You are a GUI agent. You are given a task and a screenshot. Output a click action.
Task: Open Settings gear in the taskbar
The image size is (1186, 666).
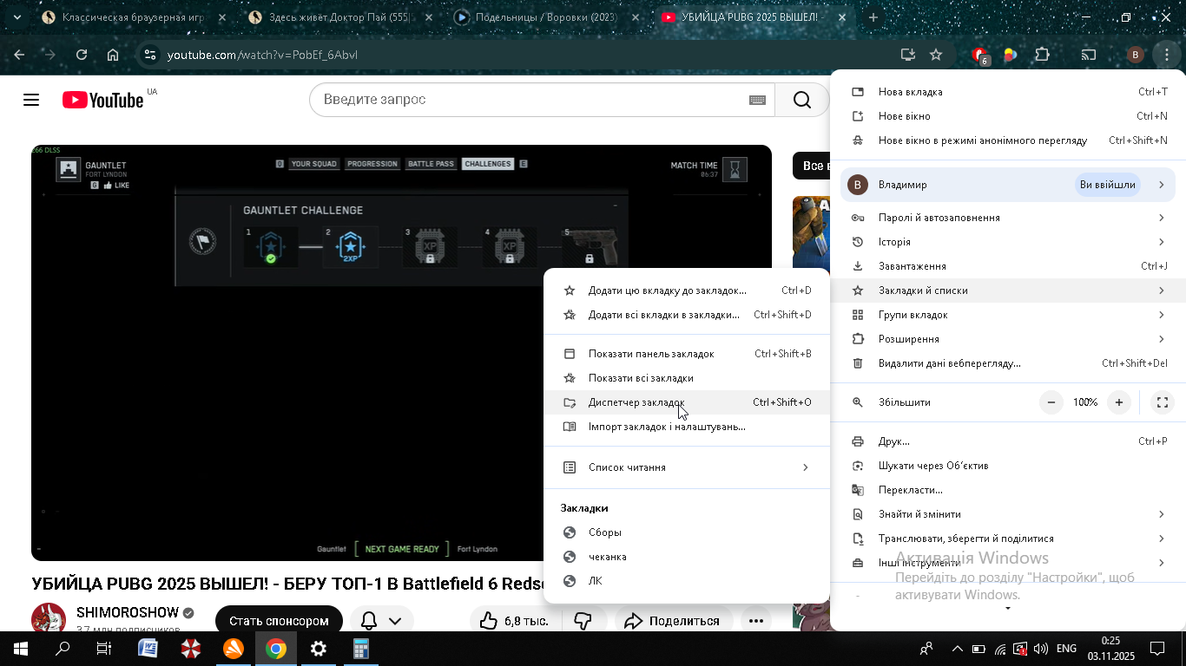tap(319, 649)
